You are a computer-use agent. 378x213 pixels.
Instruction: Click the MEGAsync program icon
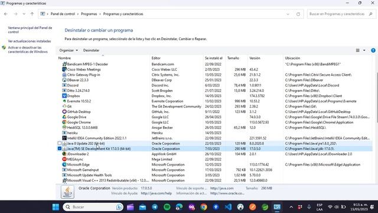64,159
